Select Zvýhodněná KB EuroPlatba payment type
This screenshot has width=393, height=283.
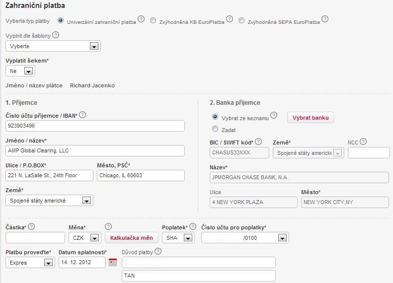[153, 21]
